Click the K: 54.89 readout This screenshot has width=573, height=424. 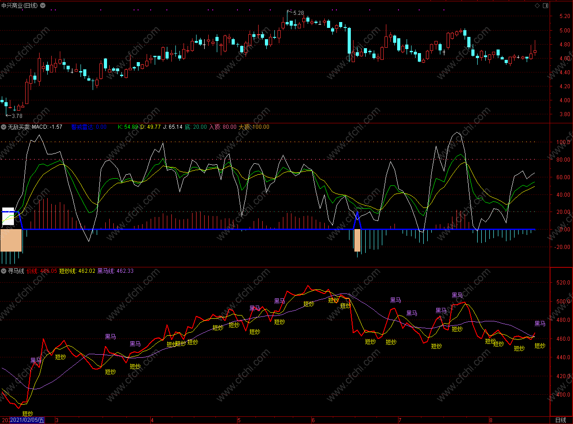pos(128,127)
